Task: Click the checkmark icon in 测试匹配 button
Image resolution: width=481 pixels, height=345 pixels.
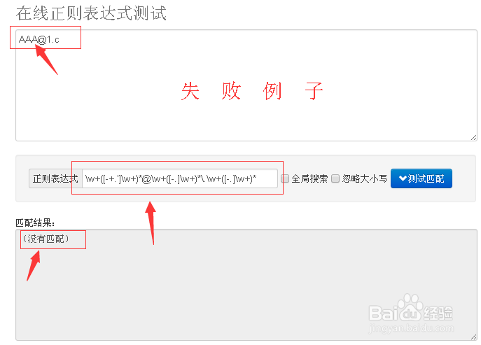Action: [x=403, y=178]
